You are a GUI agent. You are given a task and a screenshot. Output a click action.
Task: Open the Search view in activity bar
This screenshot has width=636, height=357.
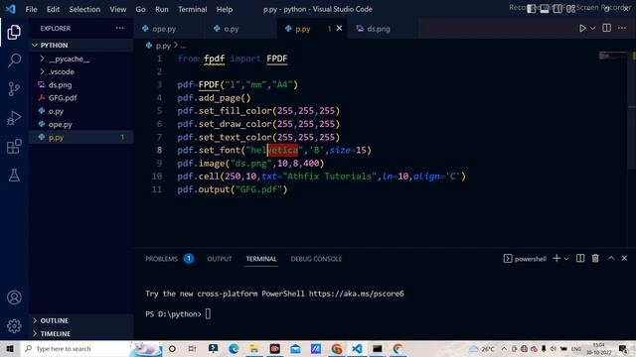tap(14, 60)
